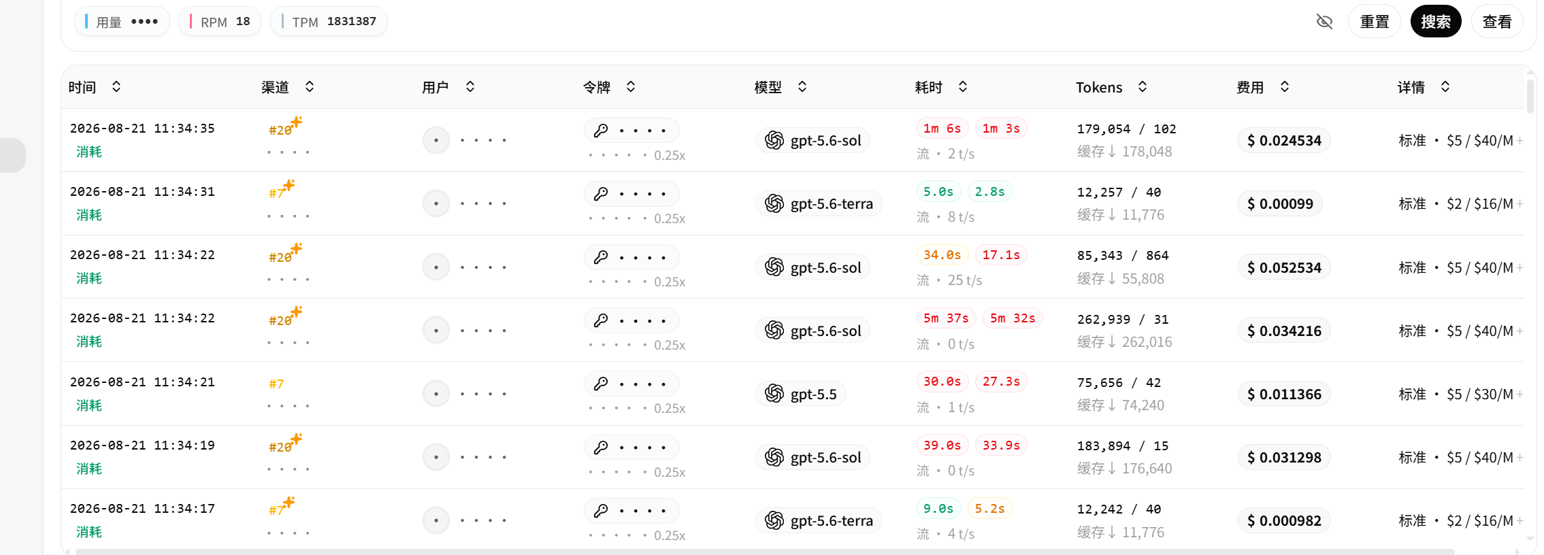Click the OpenAI icon beside gpt-5.5
Screen dimensions: 1544x555
[x=774, y=393]
